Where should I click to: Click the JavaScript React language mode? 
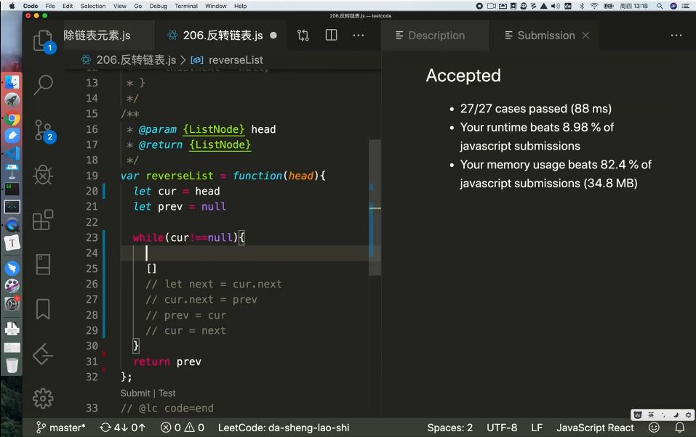coord(595,428)
